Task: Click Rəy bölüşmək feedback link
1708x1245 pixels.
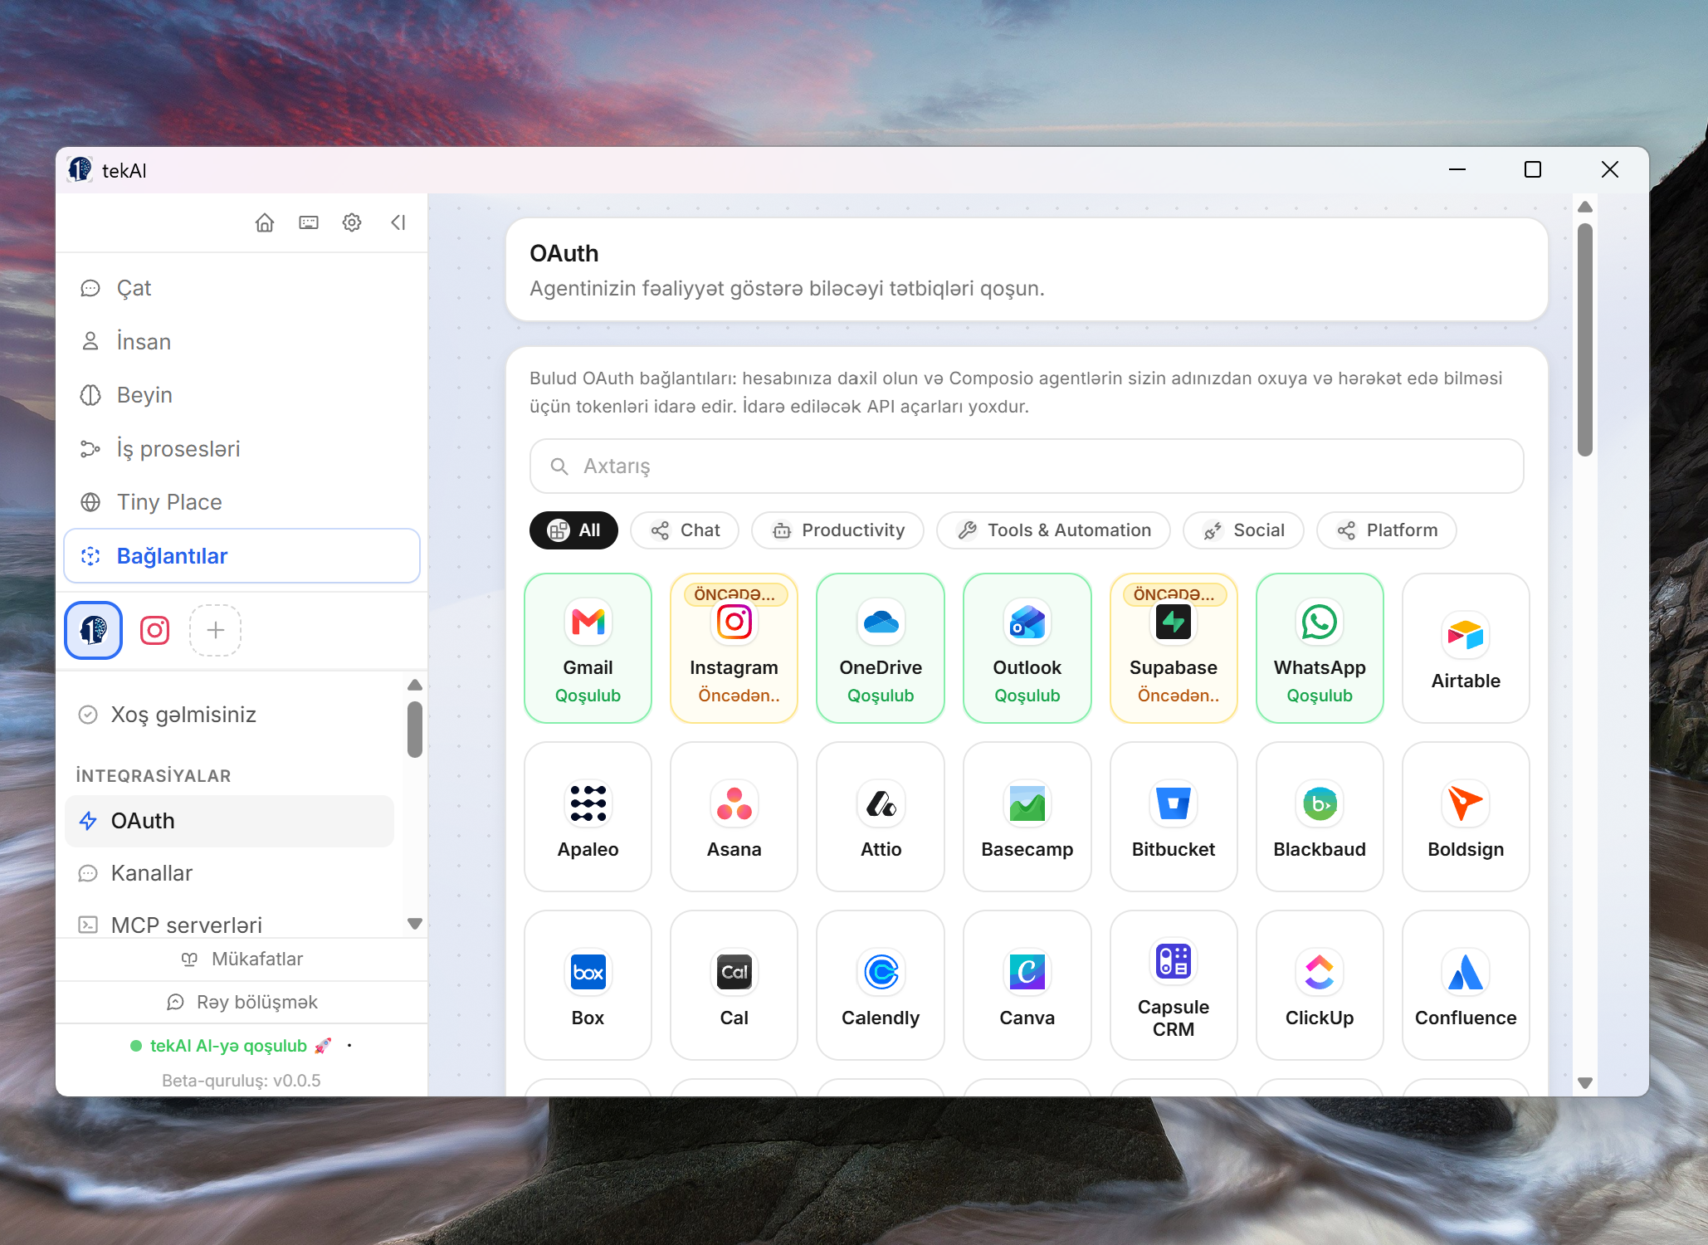Action: point(242,1003)
